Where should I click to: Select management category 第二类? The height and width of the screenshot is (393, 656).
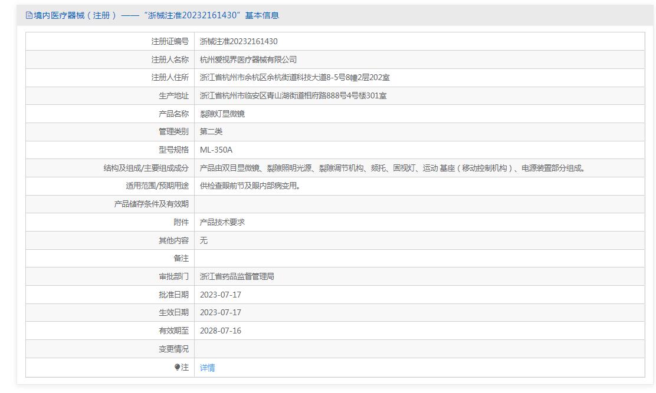click(x=211, y=131)
